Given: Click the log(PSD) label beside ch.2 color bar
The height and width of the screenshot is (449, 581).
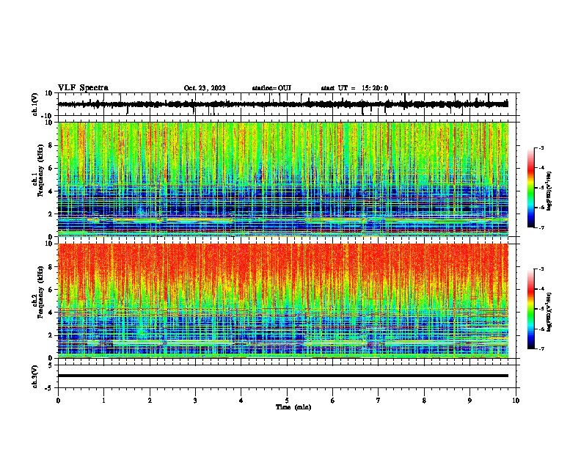Looking at the screenshot, I should [549, 312].
